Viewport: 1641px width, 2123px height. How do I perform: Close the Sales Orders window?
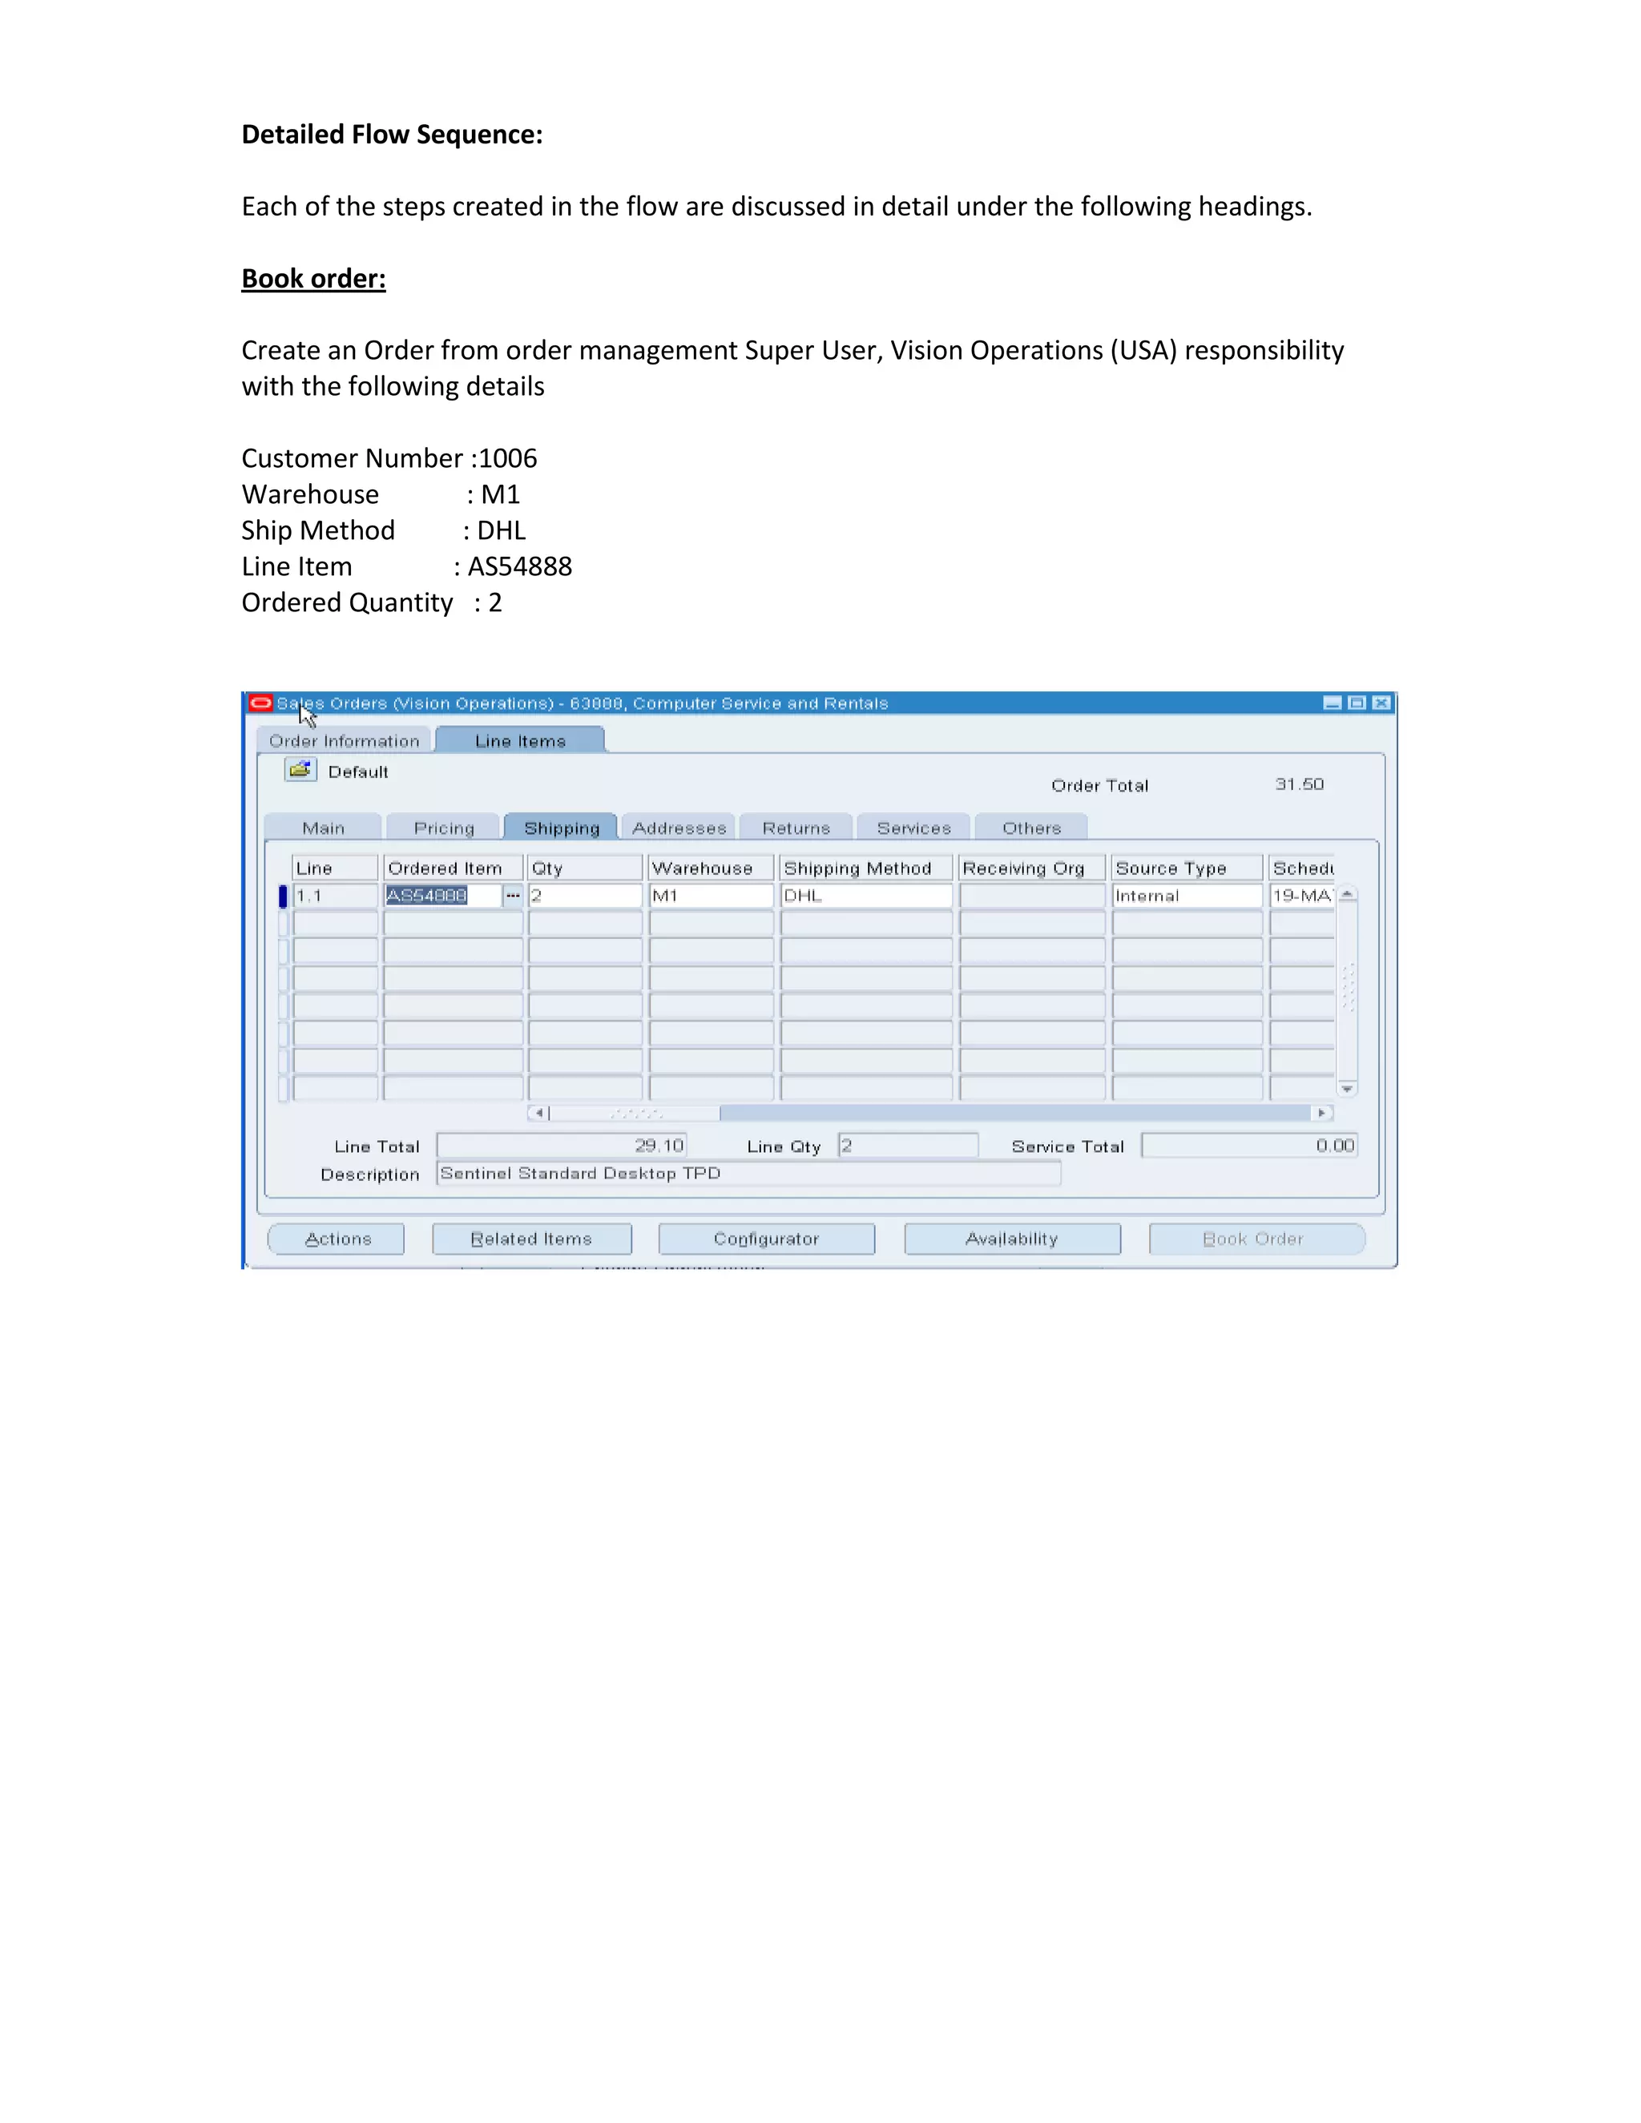(1381, 703)
